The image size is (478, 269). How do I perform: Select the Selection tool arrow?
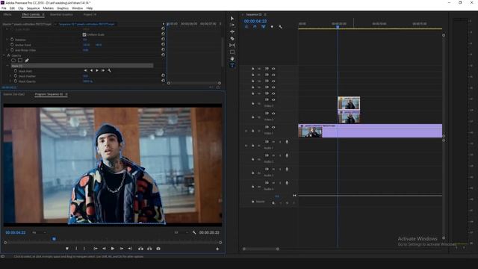pyautogui.click(x=232, y=18)
